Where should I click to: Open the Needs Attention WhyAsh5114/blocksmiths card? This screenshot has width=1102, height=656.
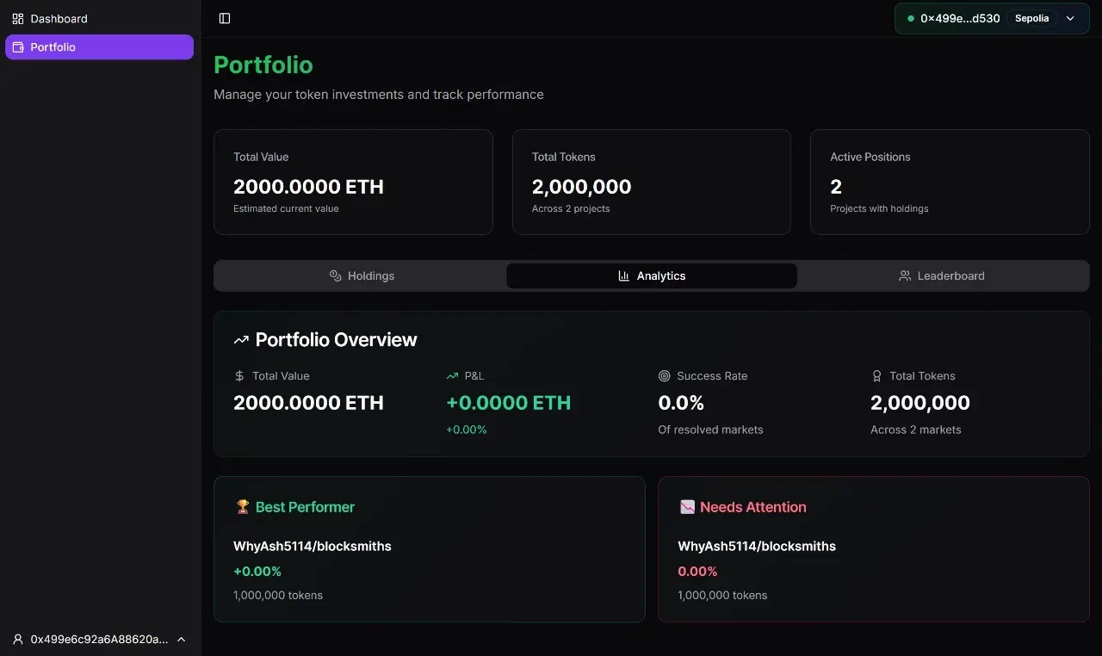coord(757,546)
